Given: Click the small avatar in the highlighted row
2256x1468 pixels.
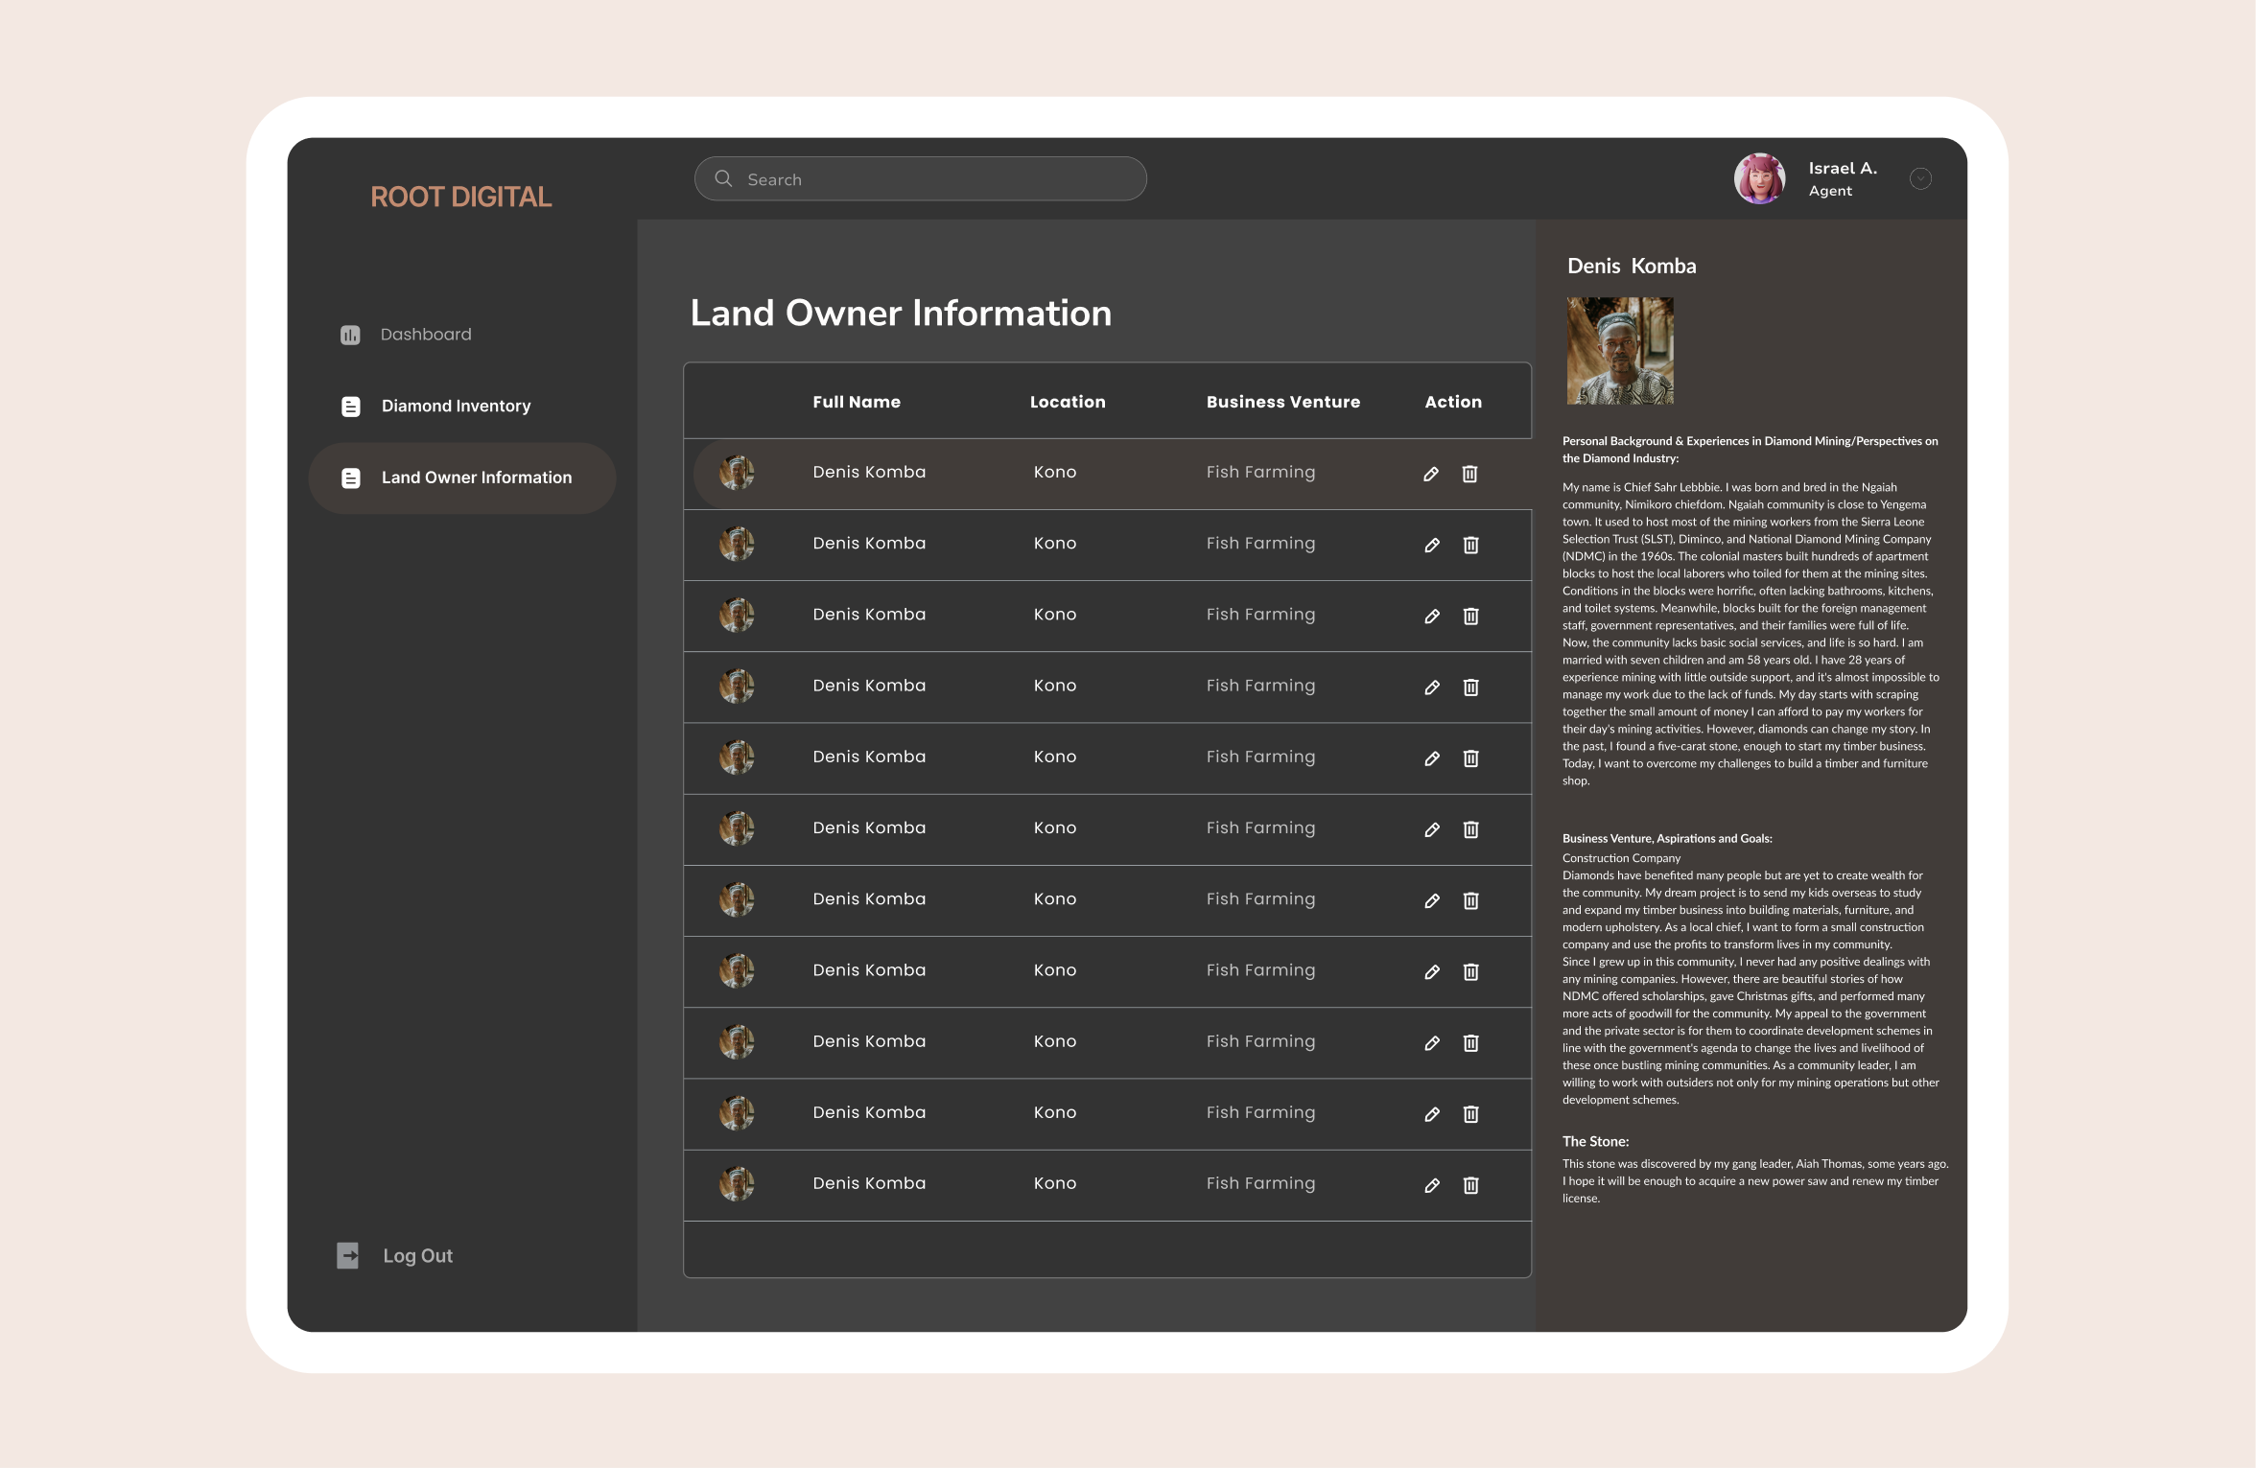Looking at the screenshot, I should pos(737,473).
